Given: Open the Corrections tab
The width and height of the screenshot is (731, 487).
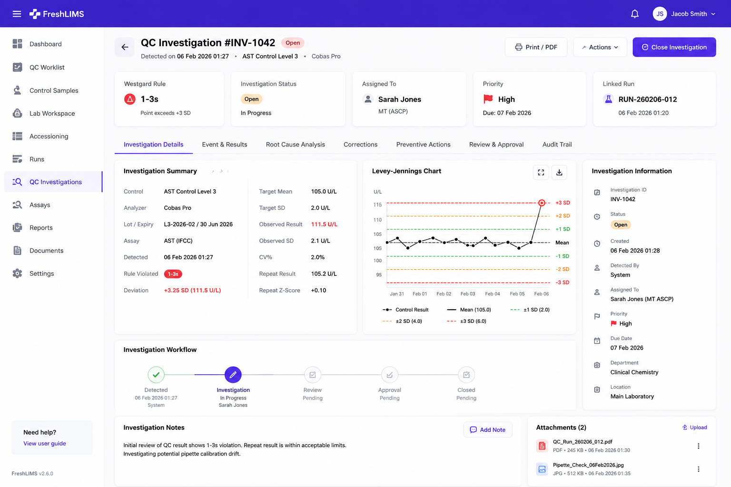Looking at the screenshot, I should [360, 145].
